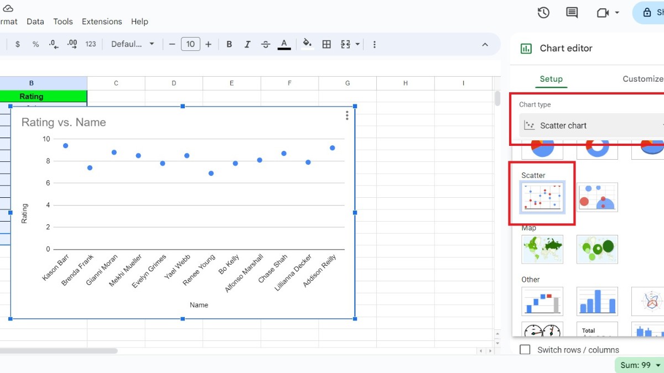Viewport: 664px width, 373px height.
Task: Click the Decrease font size button
Action: click(172, 44)
